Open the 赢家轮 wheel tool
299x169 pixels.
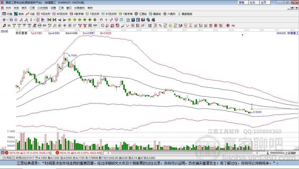[x=155, y=14]
